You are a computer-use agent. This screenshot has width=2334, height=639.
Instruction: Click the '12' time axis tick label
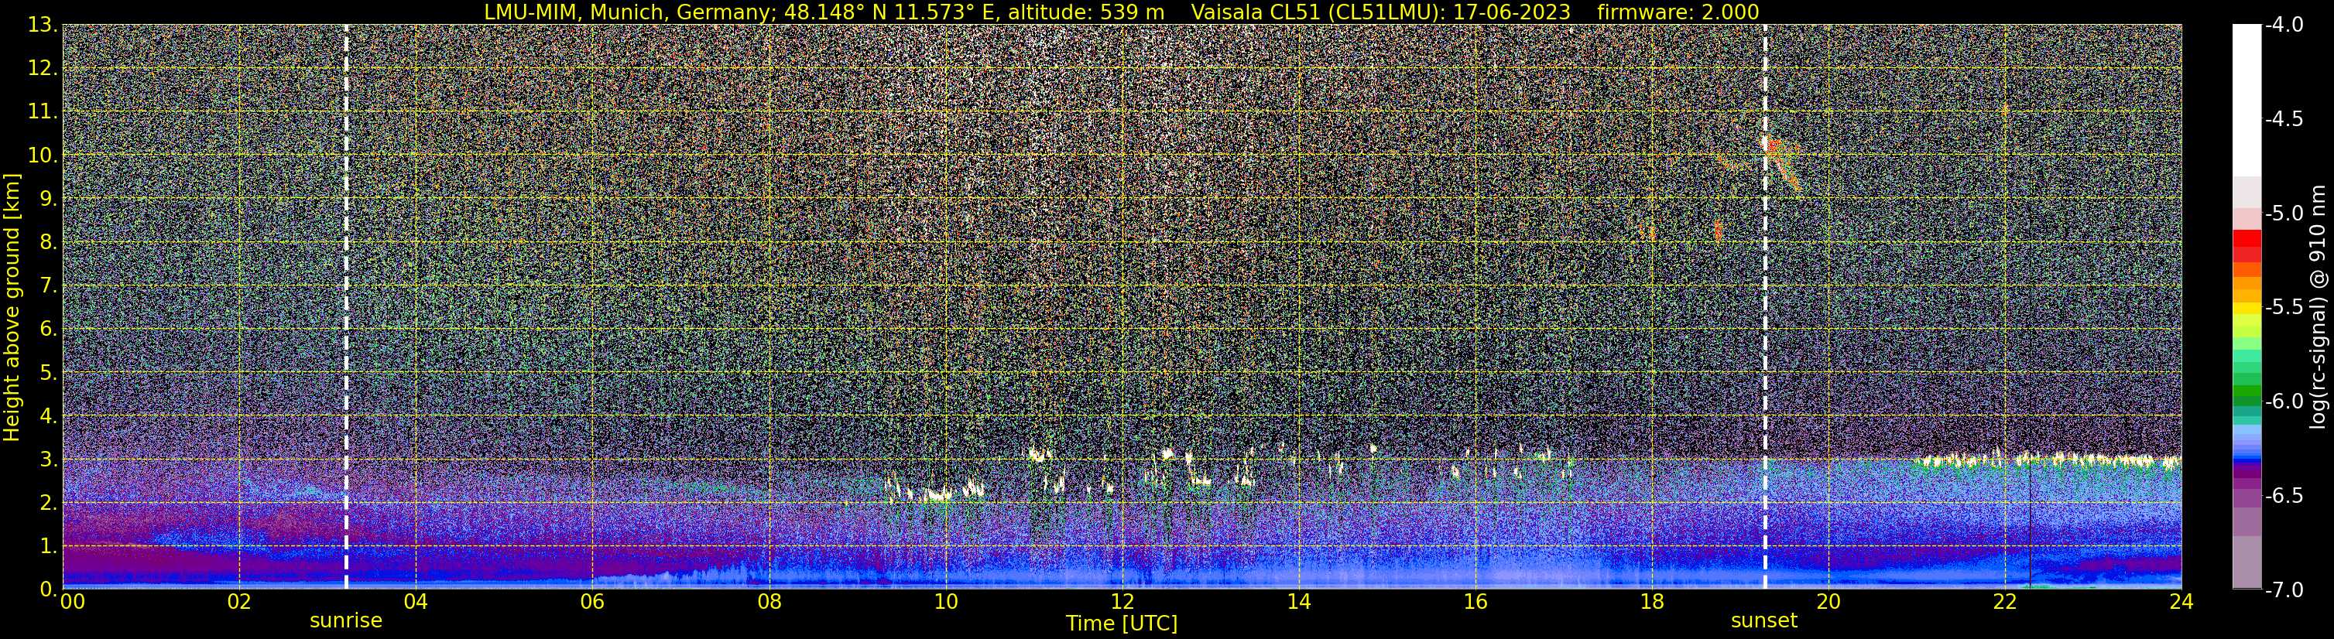click(1122, 602)
